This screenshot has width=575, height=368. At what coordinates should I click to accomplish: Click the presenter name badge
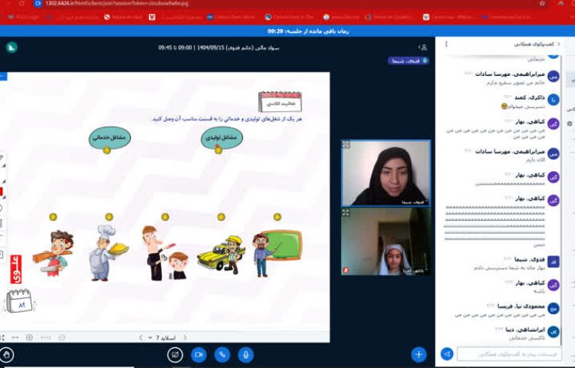coord(408,61)
